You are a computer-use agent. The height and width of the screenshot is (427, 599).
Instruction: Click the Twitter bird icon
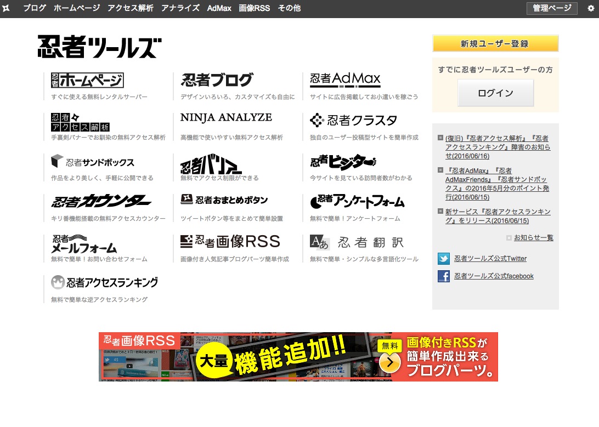443,258
